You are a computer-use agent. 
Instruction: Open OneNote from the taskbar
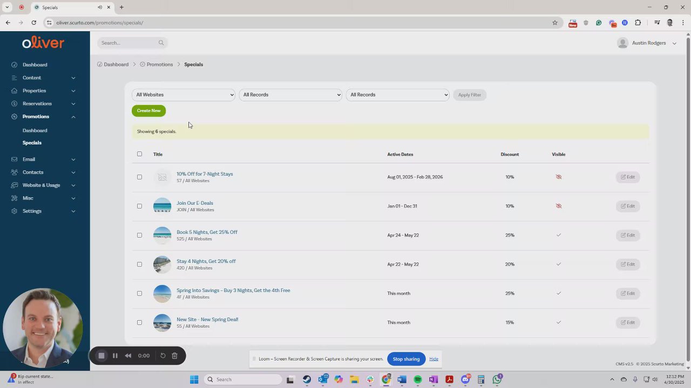[x=433, y=379]
